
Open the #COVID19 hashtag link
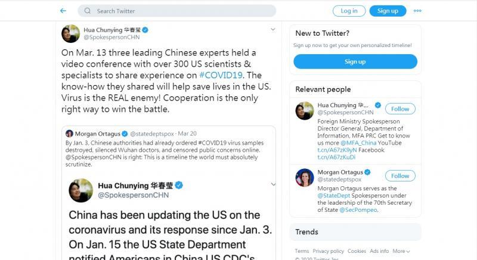[x=221, y=75]
